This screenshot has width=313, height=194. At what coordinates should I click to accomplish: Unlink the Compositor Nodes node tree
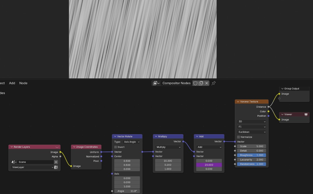tap(207, 83)
